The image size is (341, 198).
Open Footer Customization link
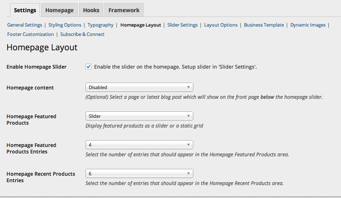pos(31,34)
